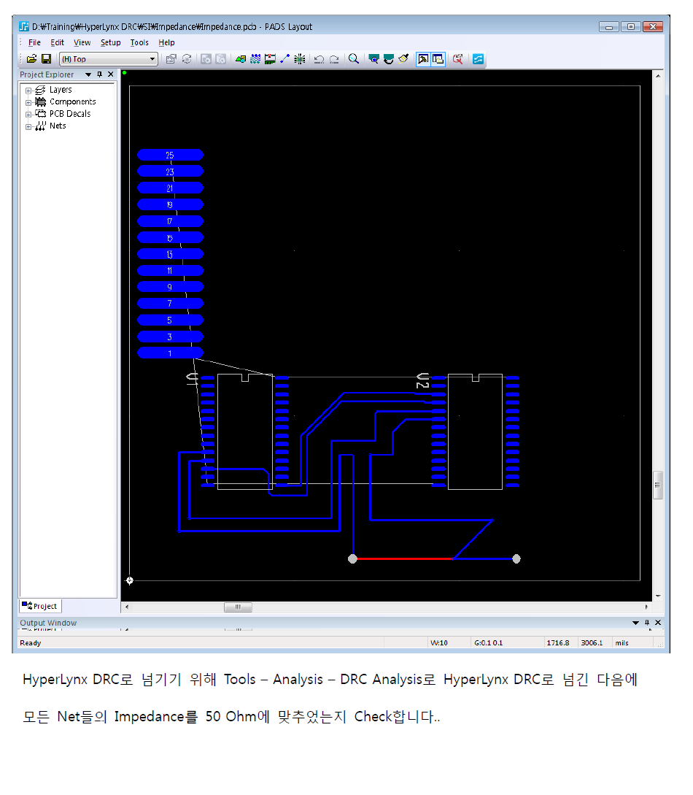Click the Redo arrow icon
The height and width of the screenshot is (795, 693).
click(333, 59)
